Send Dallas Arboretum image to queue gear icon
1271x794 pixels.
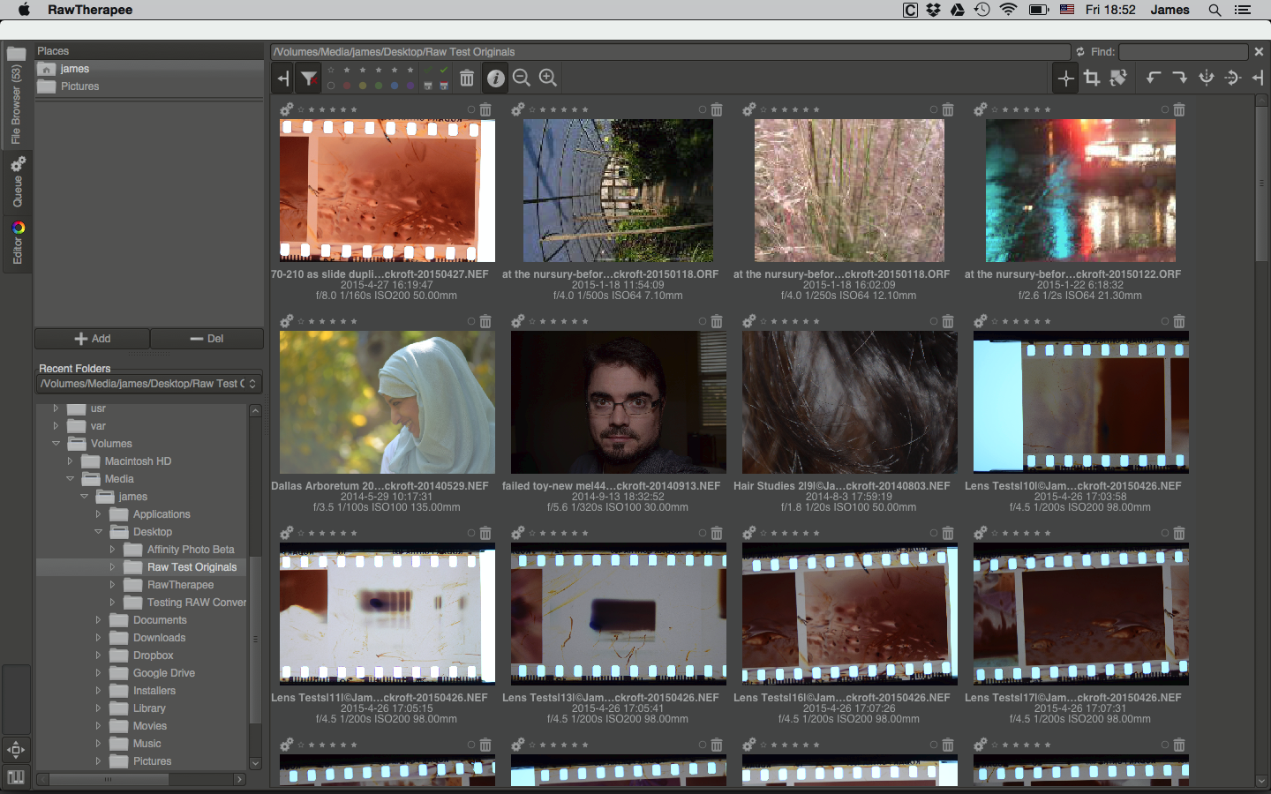tap(286, 321)
